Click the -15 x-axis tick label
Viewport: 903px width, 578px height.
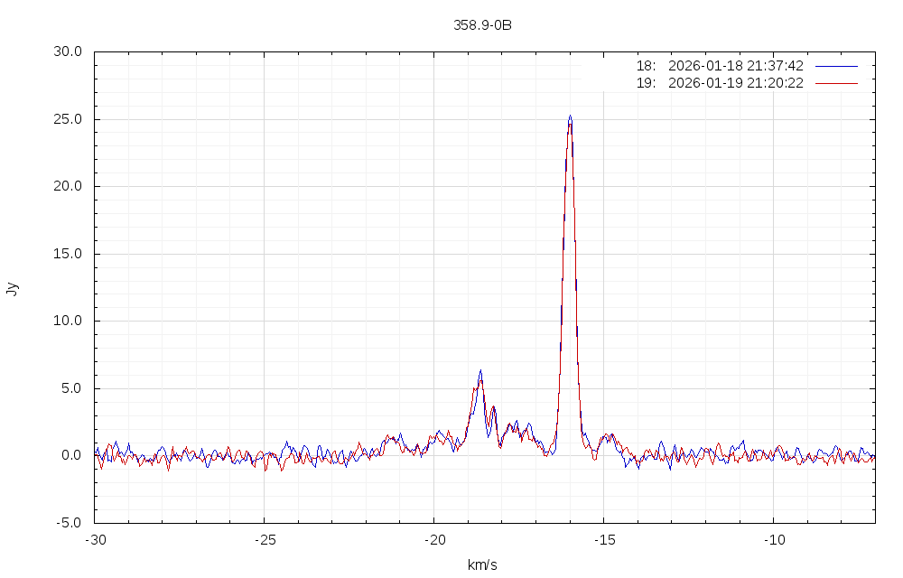[x=603, y=539]
